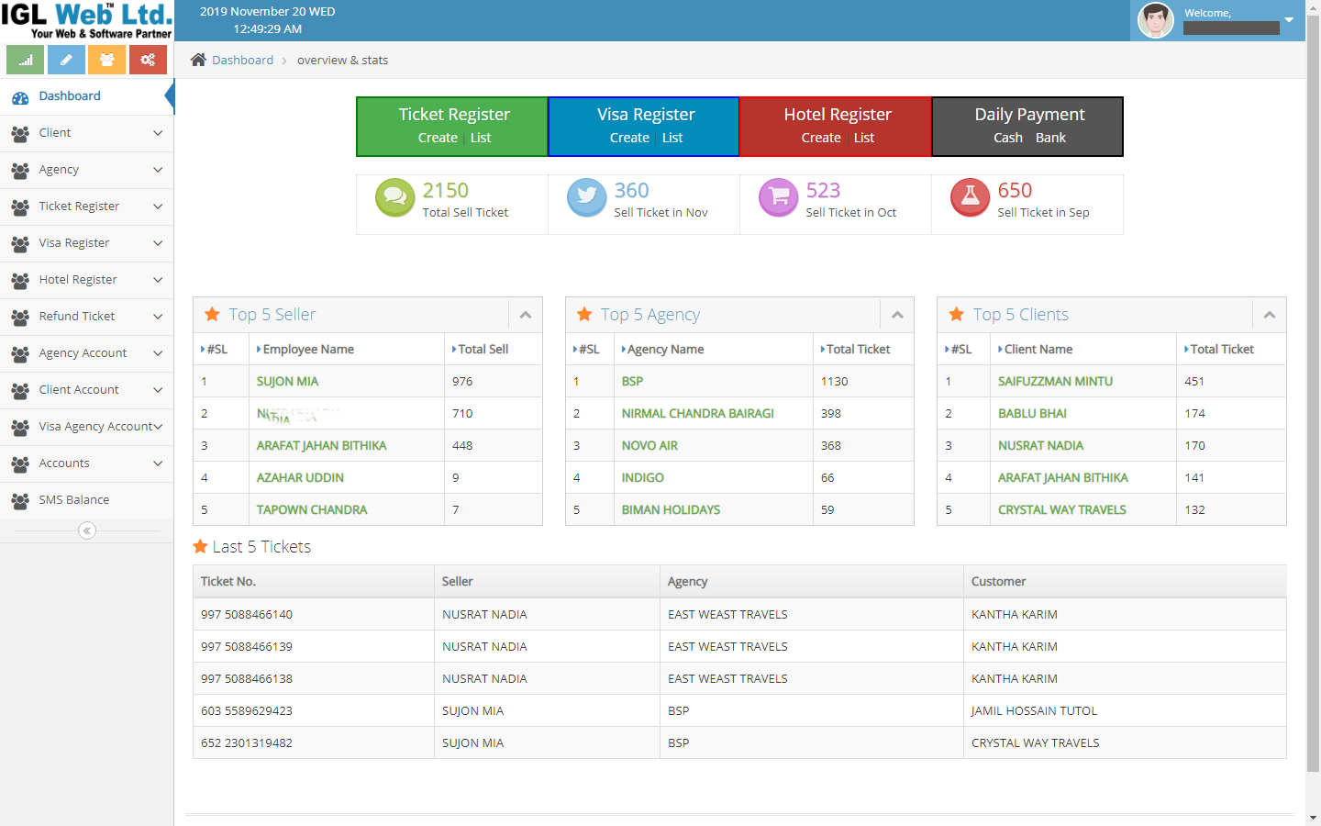Click the sidebar collapse double-arrow icon

tap(87, 530)
